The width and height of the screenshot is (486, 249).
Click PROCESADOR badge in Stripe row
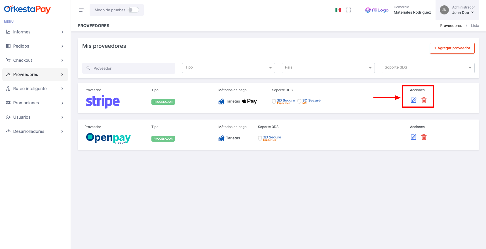click(163, 102)
